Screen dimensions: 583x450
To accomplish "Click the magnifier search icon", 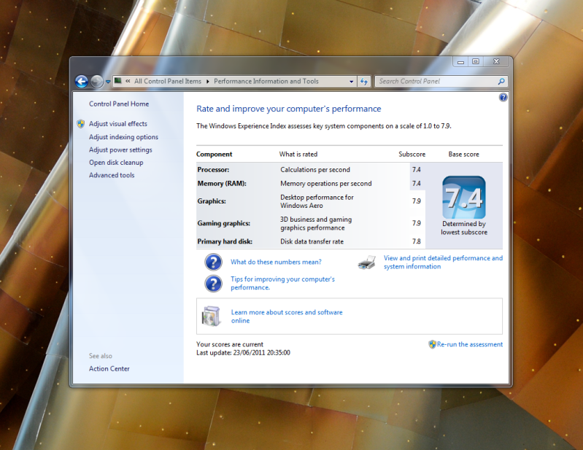I will coord(501,82).
